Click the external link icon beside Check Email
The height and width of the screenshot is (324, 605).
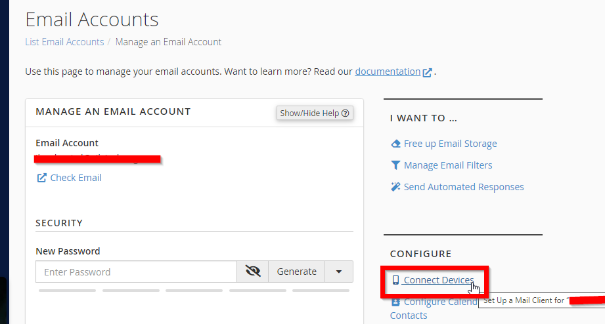coord(41,178)
